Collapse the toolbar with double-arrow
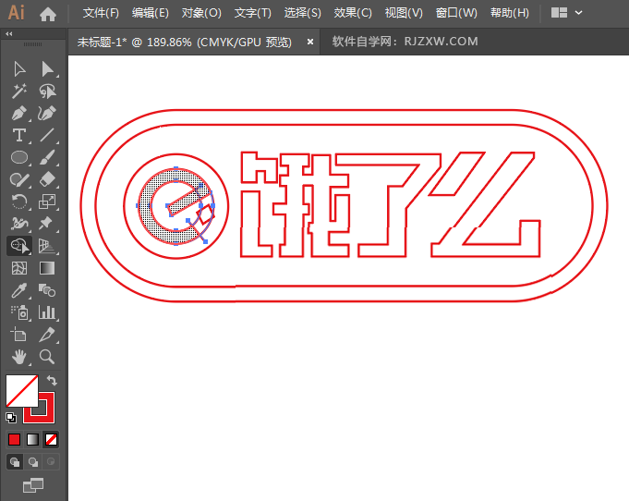This screenshot has height=501, width=629. [9, 34]
